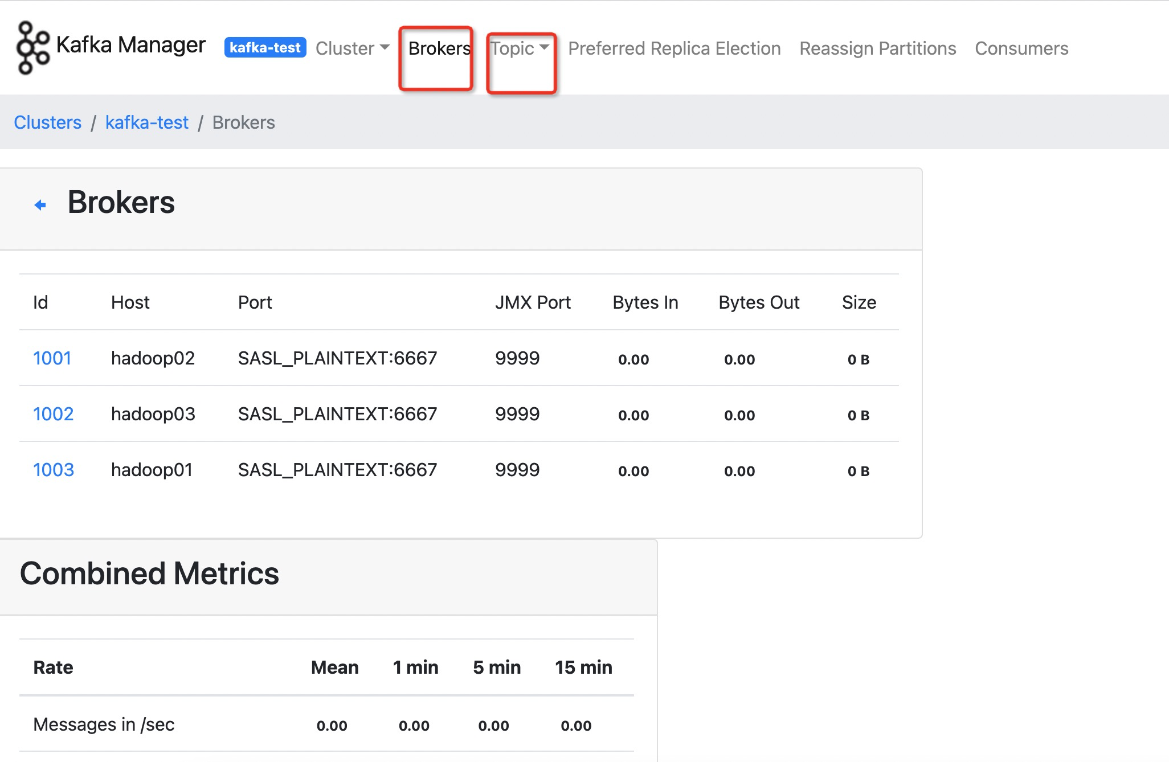Expand the Cluster dropdown menu
The image size is (1169, 762).
pos(351,48)
